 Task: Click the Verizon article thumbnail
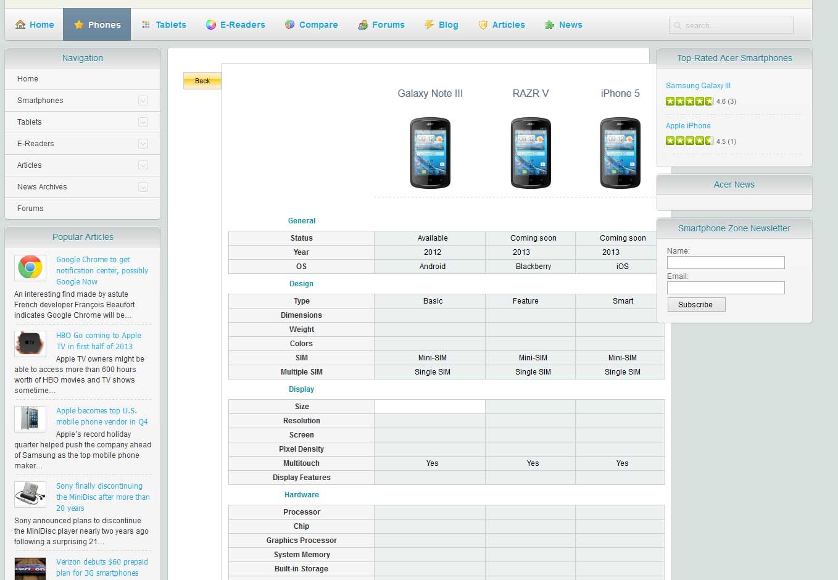(x=30, y=568)
